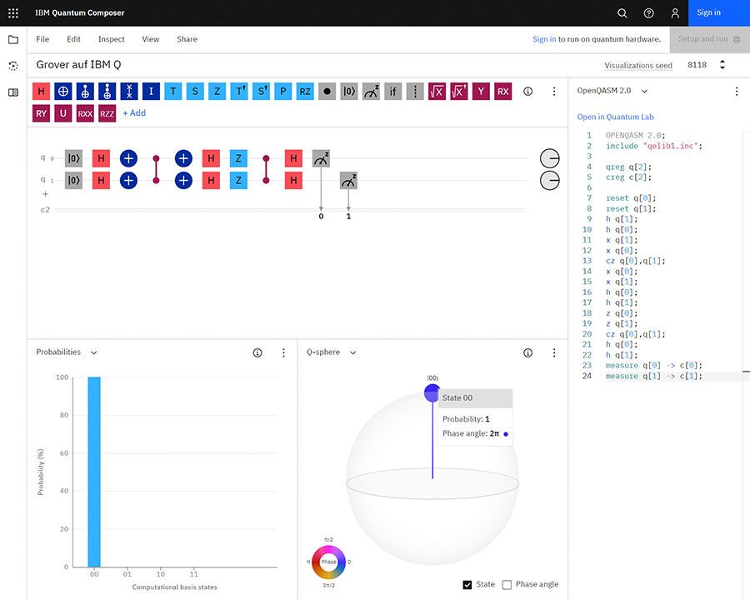Open the Share menu

point(187,39)
